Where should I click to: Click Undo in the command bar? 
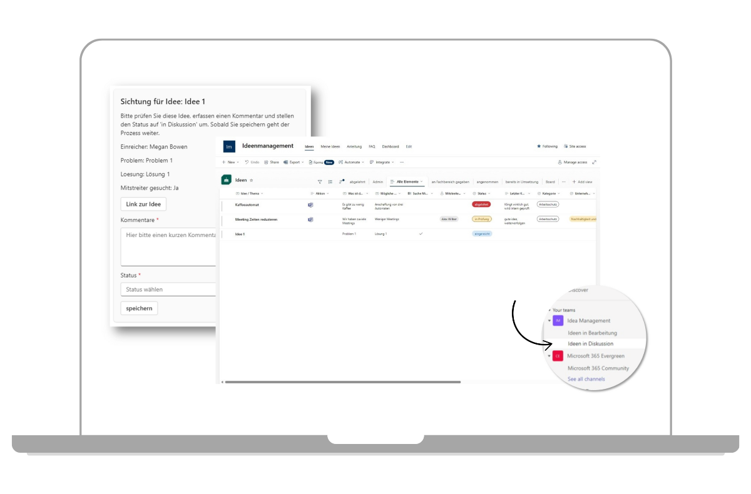(x=252, y=162)
